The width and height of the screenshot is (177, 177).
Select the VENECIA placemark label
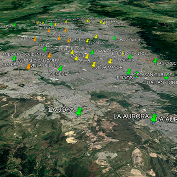pos(59,74)
